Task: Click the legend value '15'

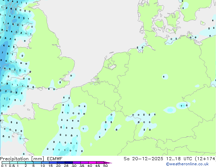Action: (x=50, y=166)
